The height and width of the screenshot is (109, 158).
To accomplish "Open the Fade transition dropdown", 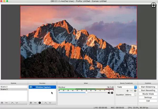I will click(136, 87).
